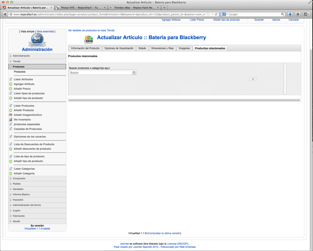Click the Google search field in browser
This screenshot has height=251, width=313.
point(254,14)
